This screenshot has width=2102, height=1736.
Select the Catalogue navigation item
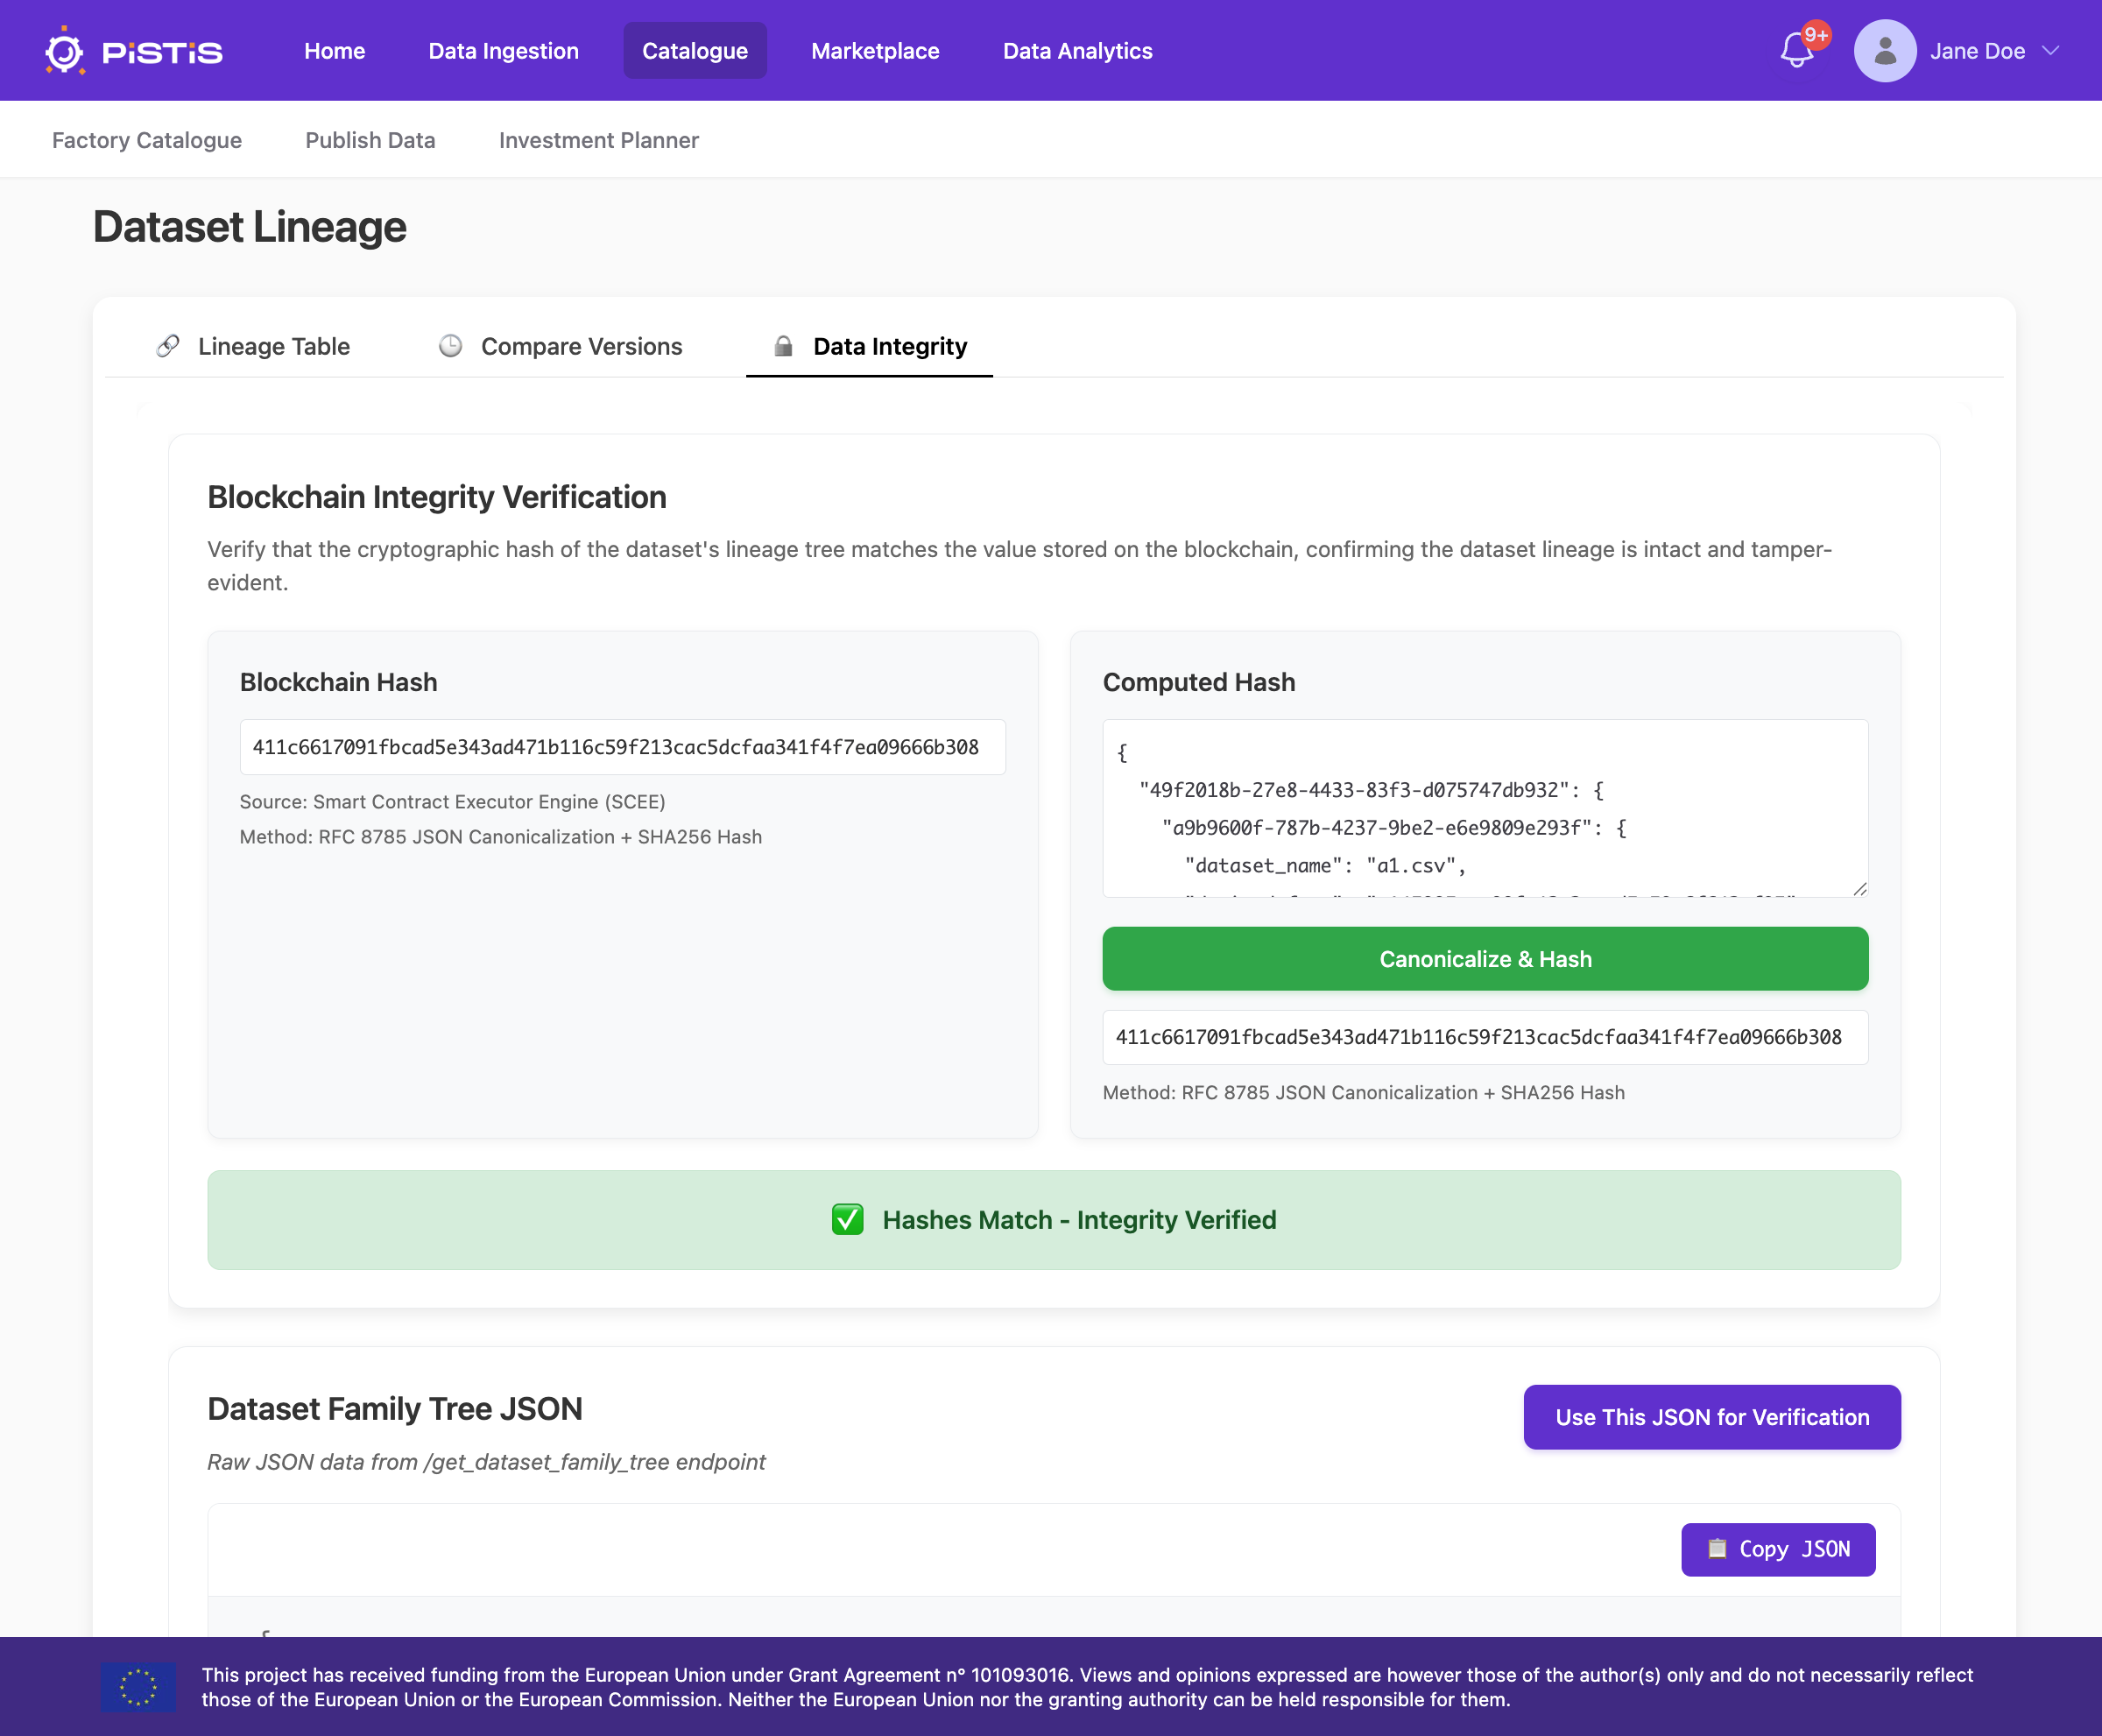pos(694,51)
